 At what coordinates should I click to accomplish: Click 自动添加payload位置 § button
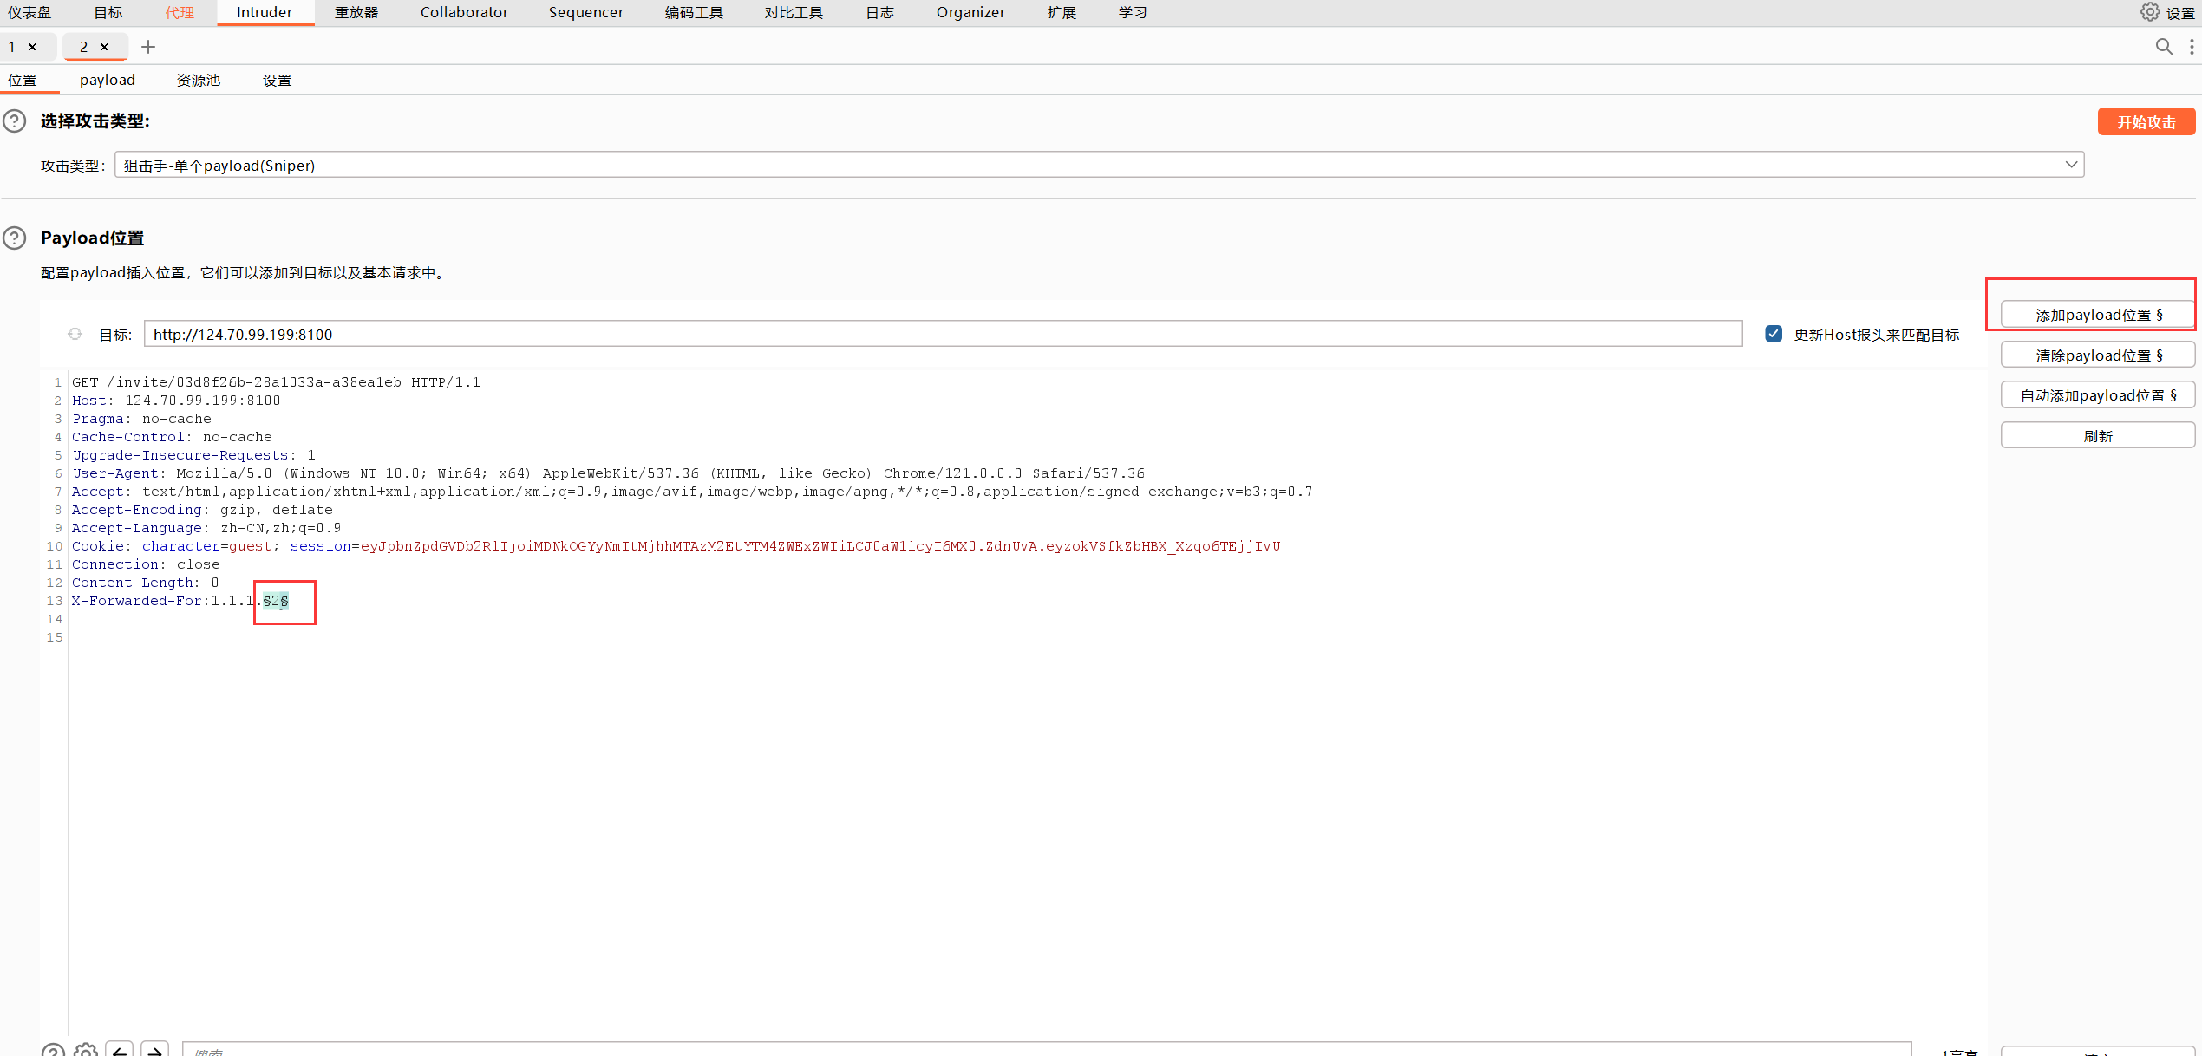pos(2097,395)
